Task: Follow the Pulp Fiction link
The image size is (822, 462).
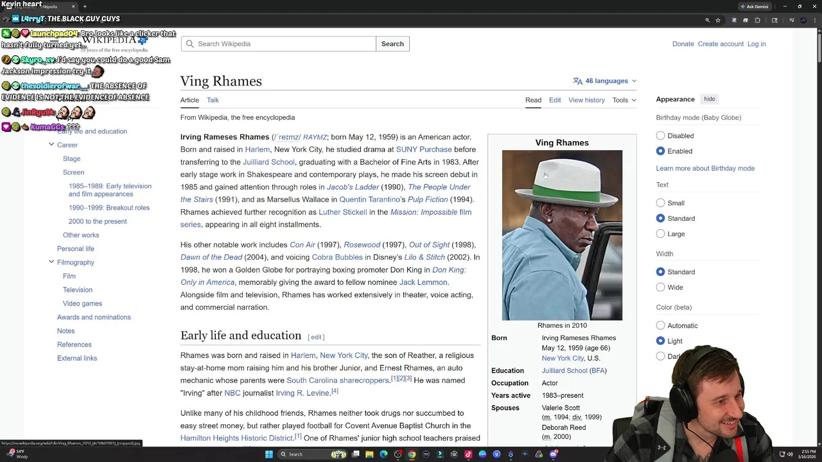Action: [x=428, y=200]
